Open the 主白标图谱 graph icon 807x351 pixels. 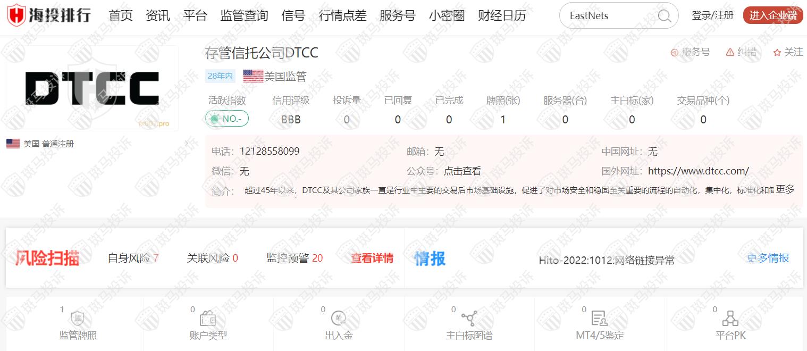[469, 319]
